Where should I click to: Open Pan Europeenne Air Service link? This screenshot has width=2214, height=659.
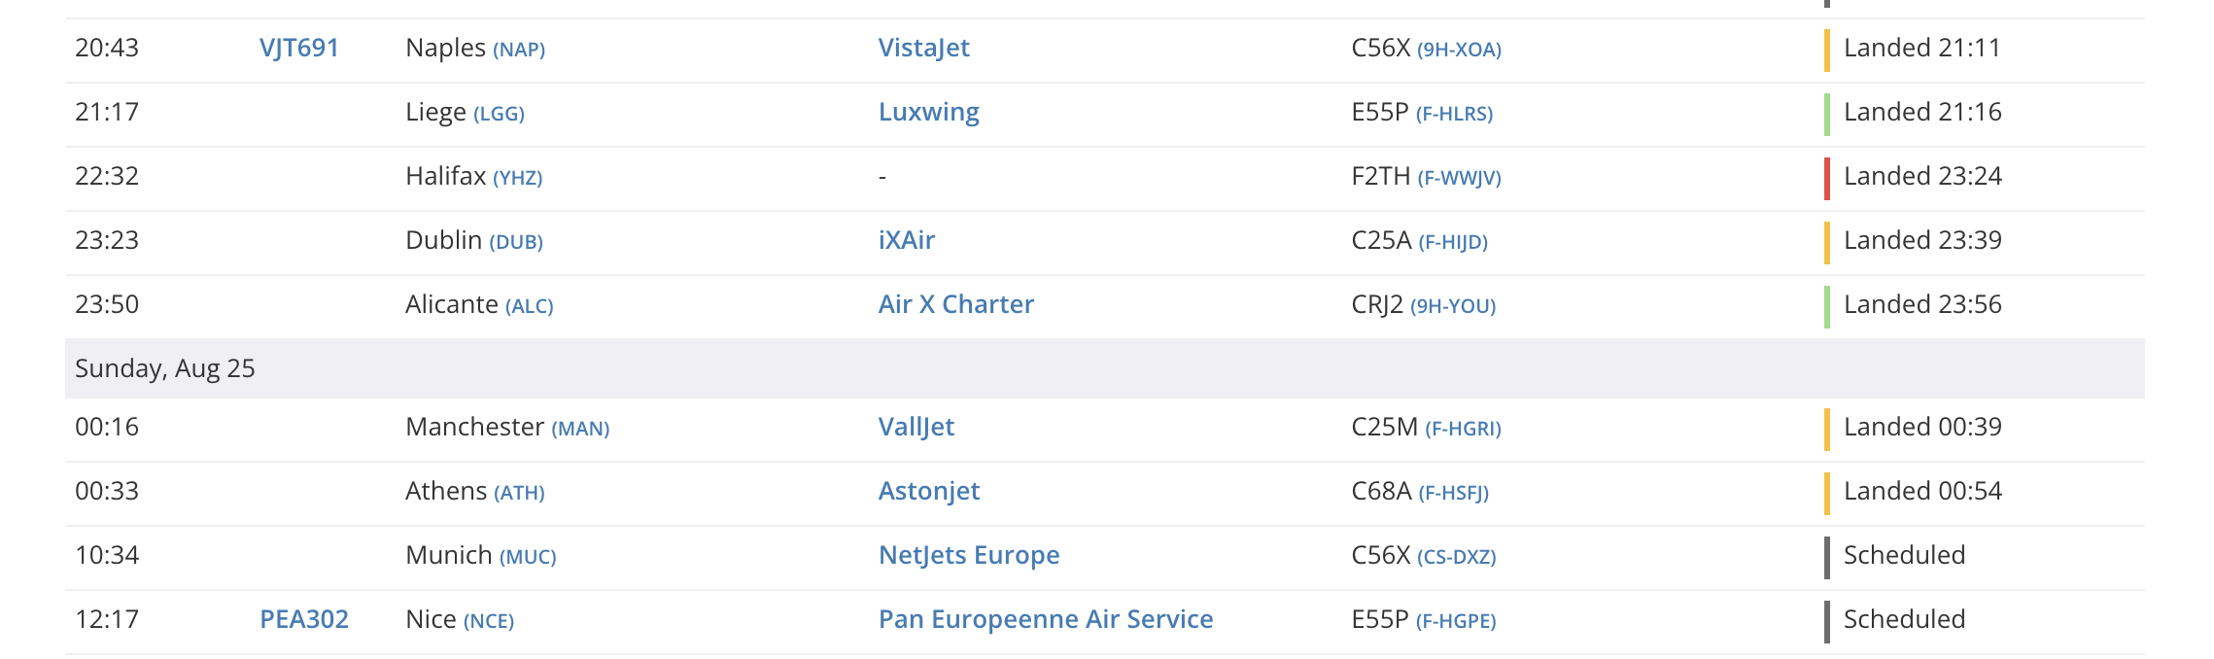[x=1045, y=620]
